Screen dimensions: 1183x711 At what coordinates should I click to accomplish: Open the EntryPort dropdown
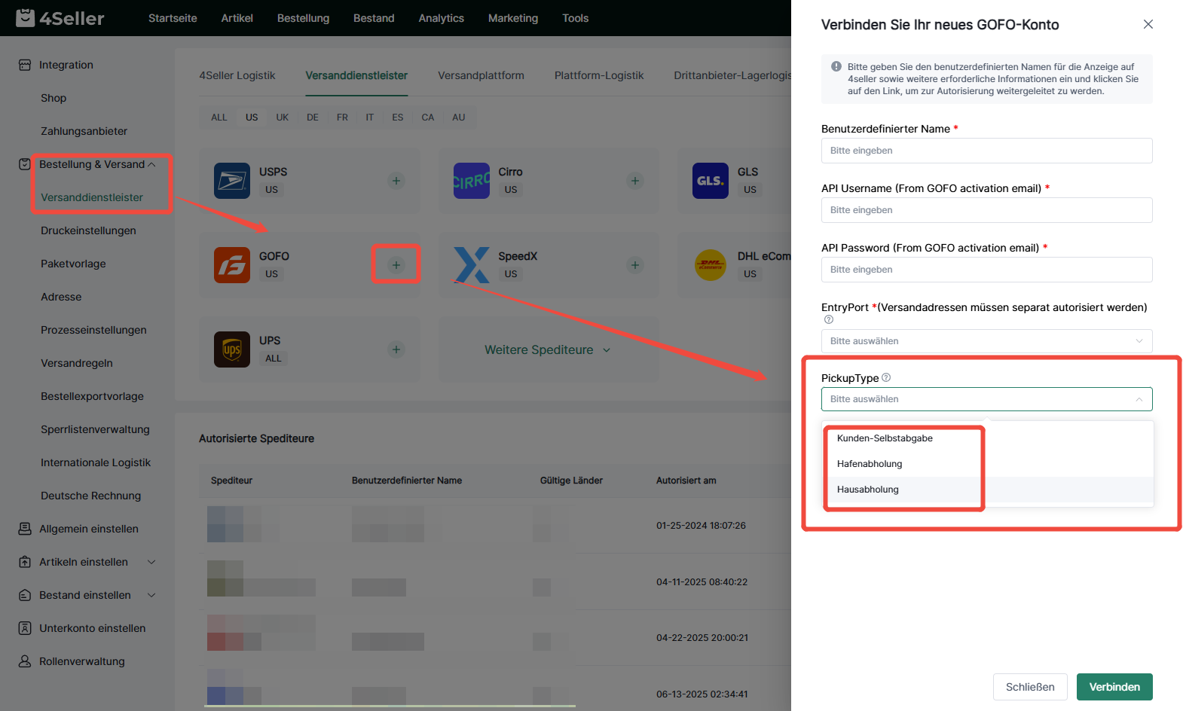(x=987, y=341)
